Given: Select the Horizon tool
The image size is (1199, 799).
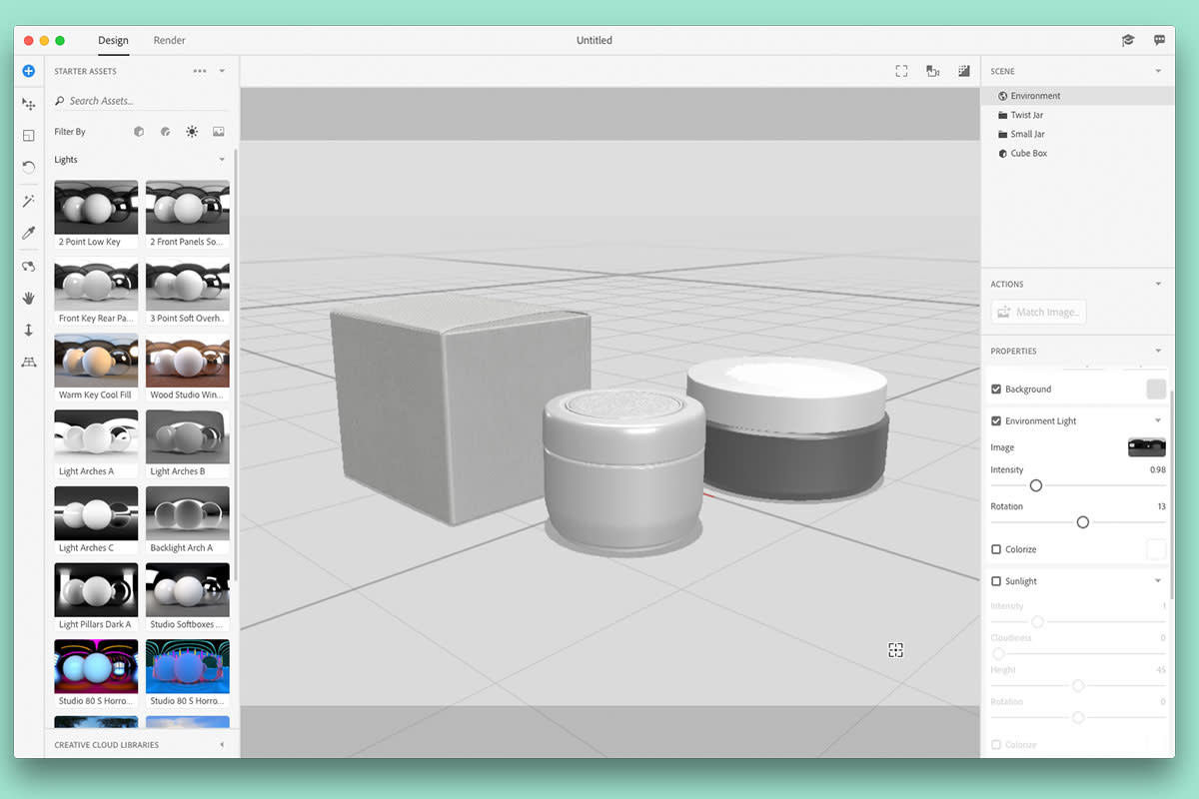Looking at the screenshot, I should (28, 362).
